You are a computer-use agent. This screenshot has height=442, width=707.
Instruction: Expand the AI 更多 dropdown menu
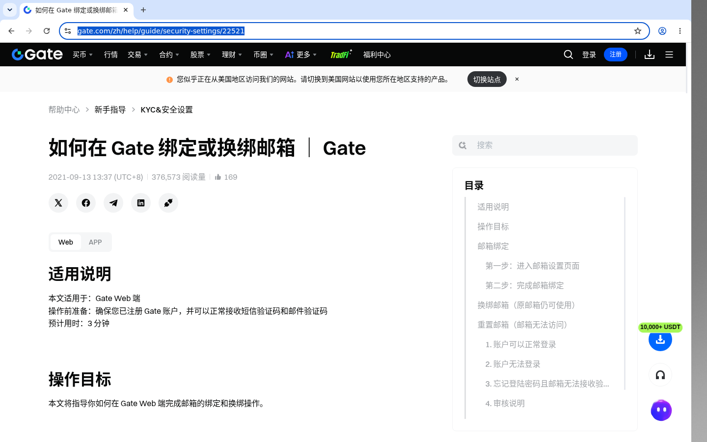301,55
